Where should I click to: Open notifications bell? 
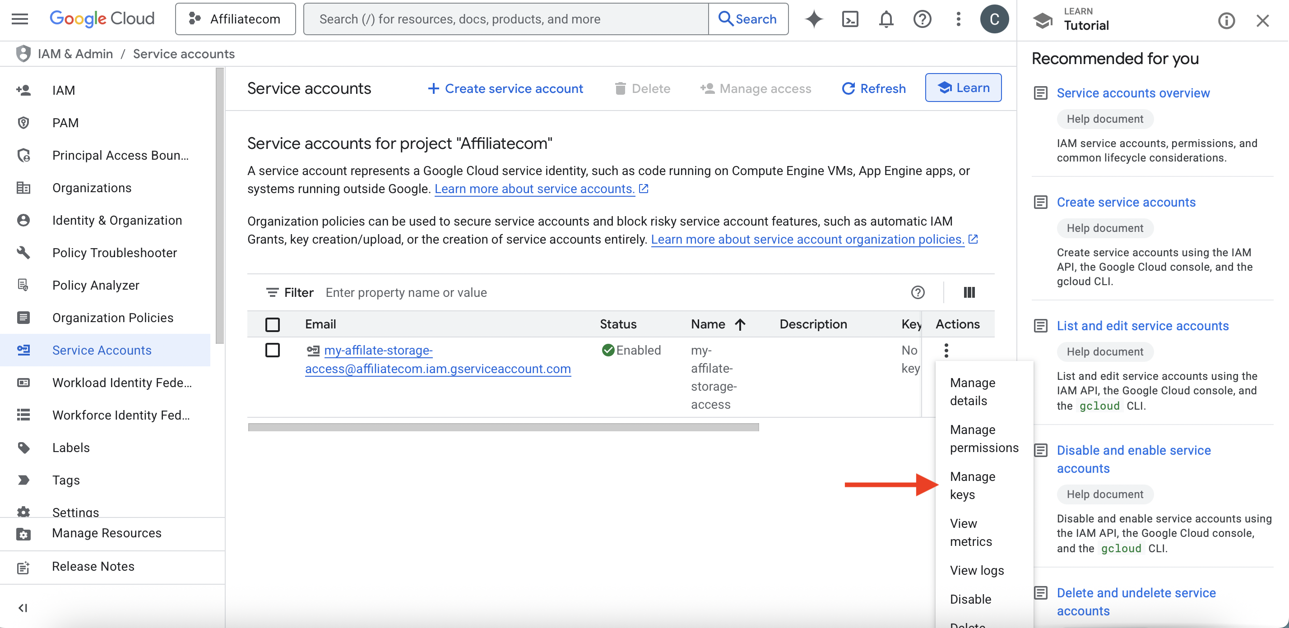point(886,19)
